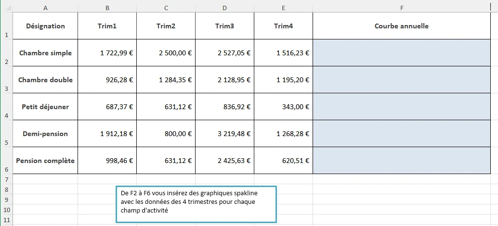Image resolution: width=498 pixels, height=226 pixels.
Task: Click the instruction text box about sparklines
Action: [x=197, y=204]
